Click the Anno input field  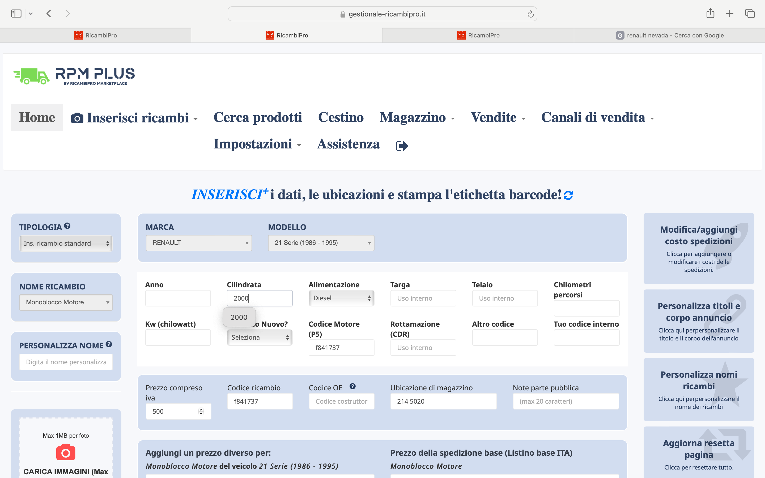[x=178, y=298]
